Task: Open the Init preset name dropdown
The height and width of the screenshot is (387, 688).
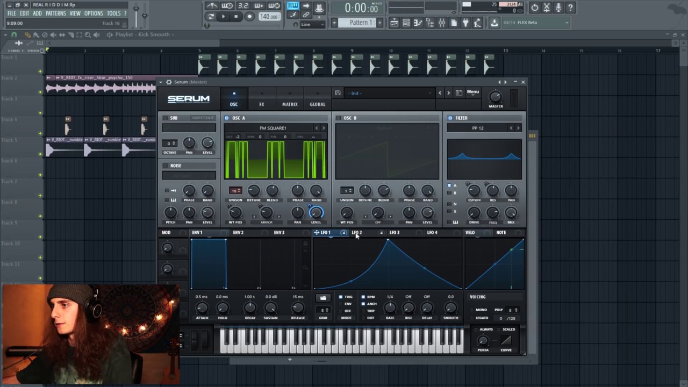Action: pos(389,93)
